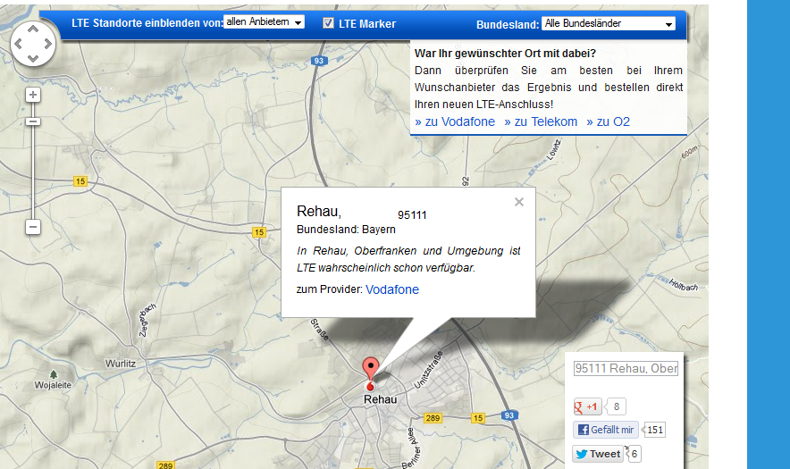Image resolution: width=790 pixels, height=469 pixels.
Task: Click the 'Wojaleite' tree icon on the map
Action: point(54,374)
